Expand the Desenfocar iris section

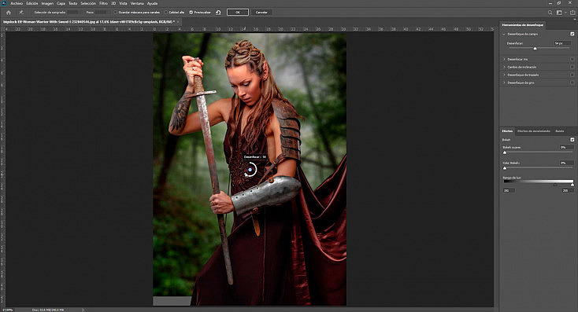point(504,59)
